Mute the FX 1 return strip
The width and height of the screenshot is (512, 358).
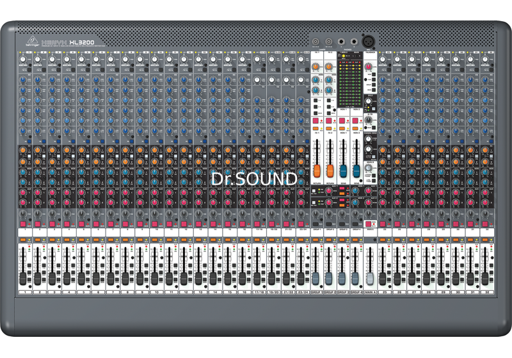316,121
